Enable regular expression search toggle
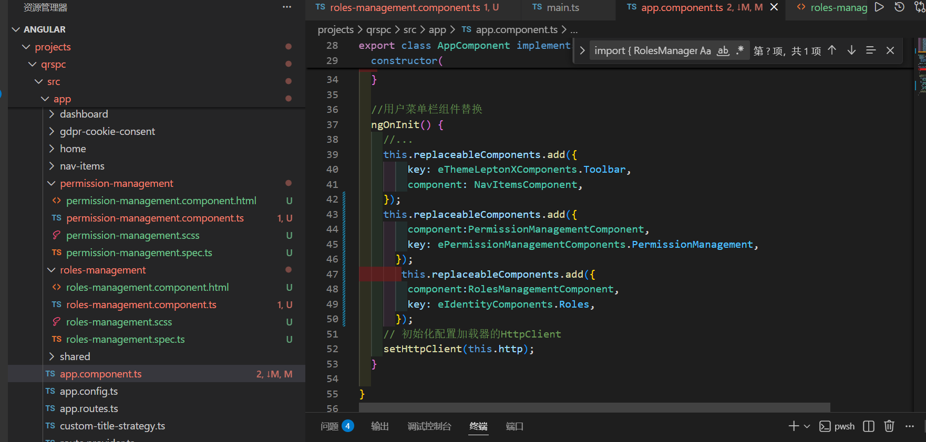Image resolution: width=926 pixels, height=442 pixels. [740, 51]
